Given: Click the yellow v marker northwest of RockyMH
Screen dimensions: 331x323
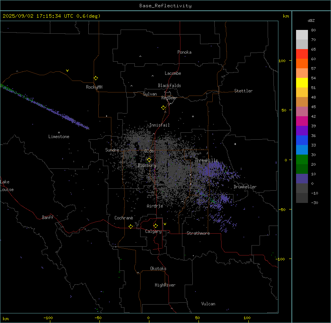Looking at the screenshot, I should 67,71.
